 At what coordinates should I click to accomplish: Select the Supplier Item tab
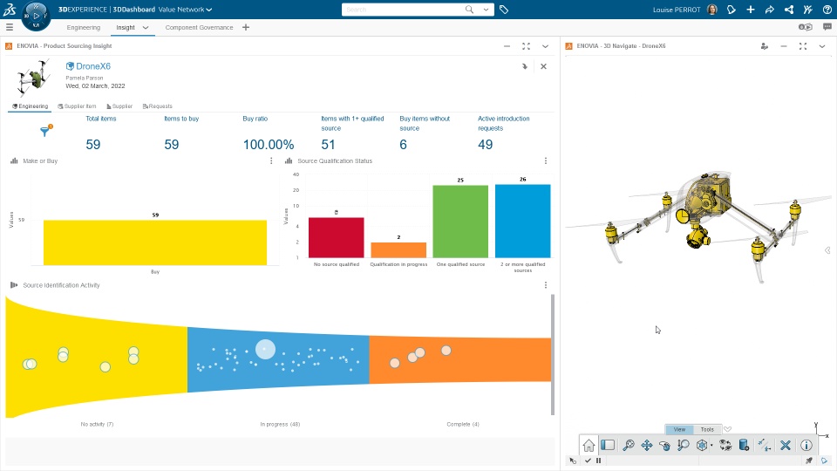[x=77, y=106]
